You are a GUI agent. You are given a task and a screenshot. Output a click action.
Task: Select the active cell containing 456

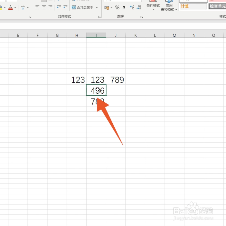pos(96,90)
